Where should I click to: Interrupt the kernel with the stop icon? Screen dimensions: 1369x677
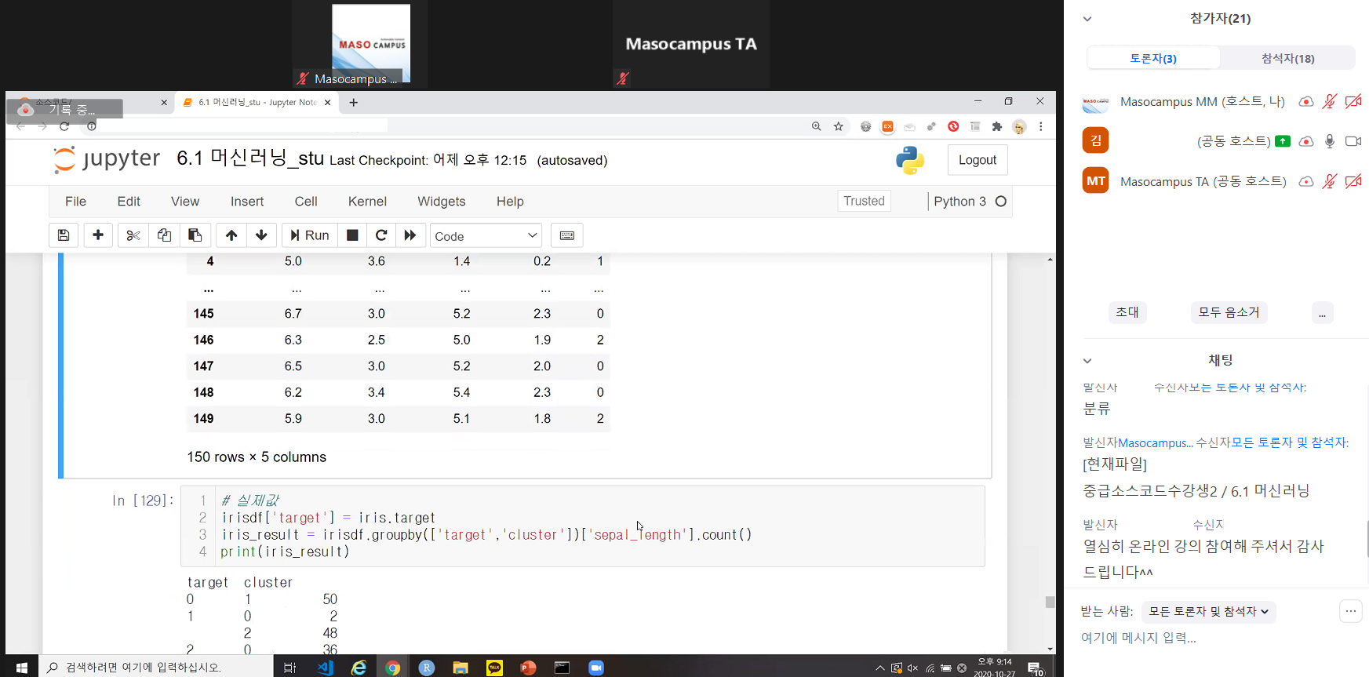[x=352, y=235]
